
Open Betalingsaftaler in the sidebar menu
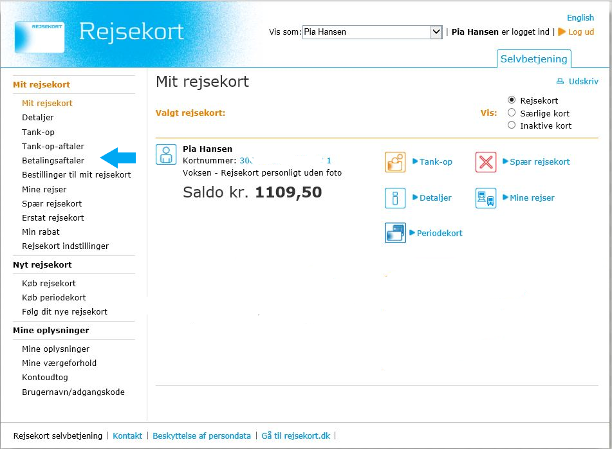pyautogui.click(x=53, y=160)
